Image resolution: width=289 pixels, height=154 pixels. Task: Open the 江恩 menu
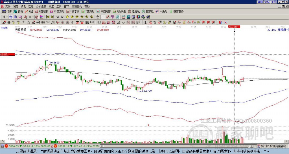point(31,6)
